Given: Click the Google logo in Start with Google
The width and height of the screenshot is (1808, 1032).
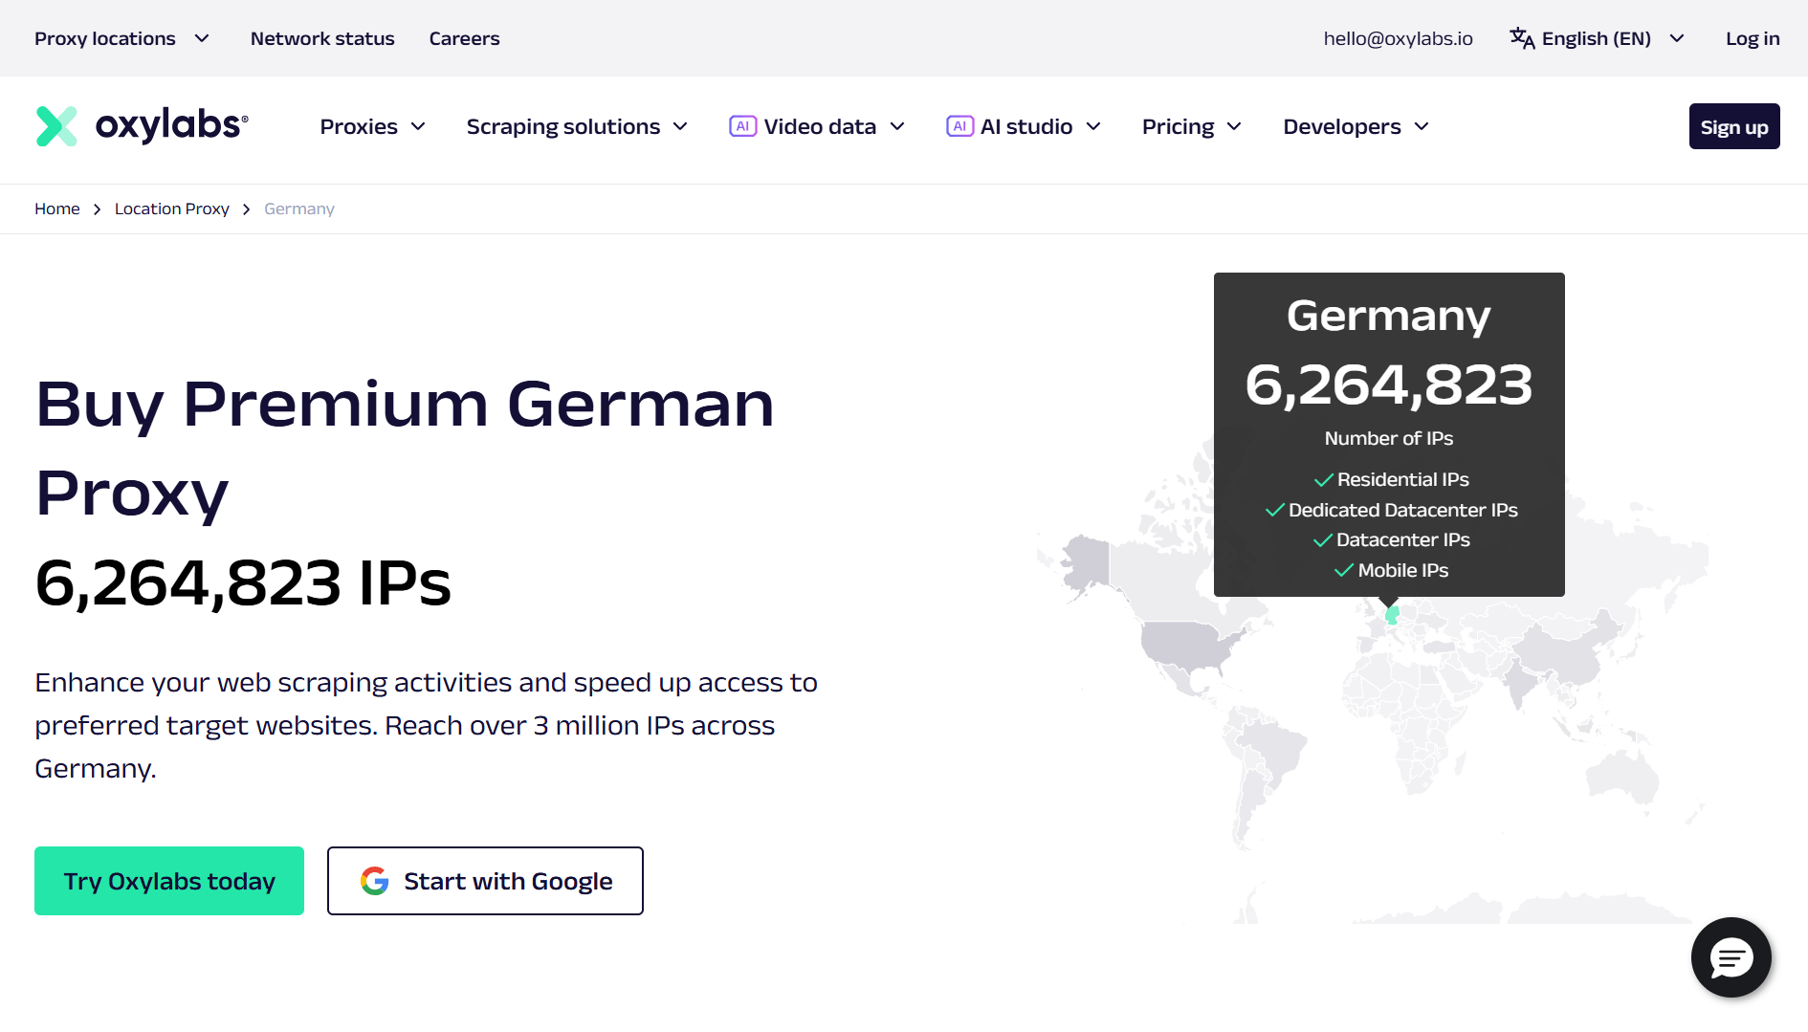Looking at the screenshot, I should point(375,881).
